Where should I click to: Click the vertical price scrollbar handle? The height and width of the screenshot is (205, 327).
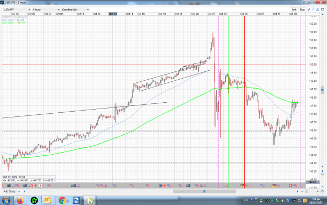point(322,90)
